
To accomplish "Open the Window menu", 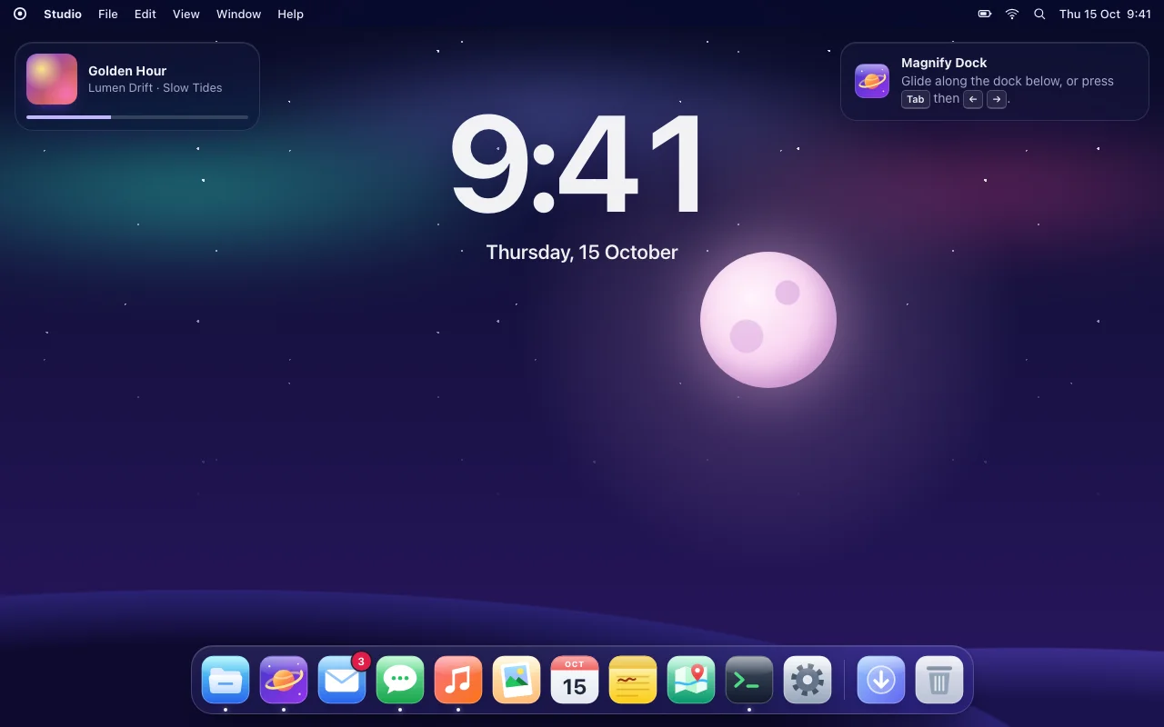I will 238,15.
